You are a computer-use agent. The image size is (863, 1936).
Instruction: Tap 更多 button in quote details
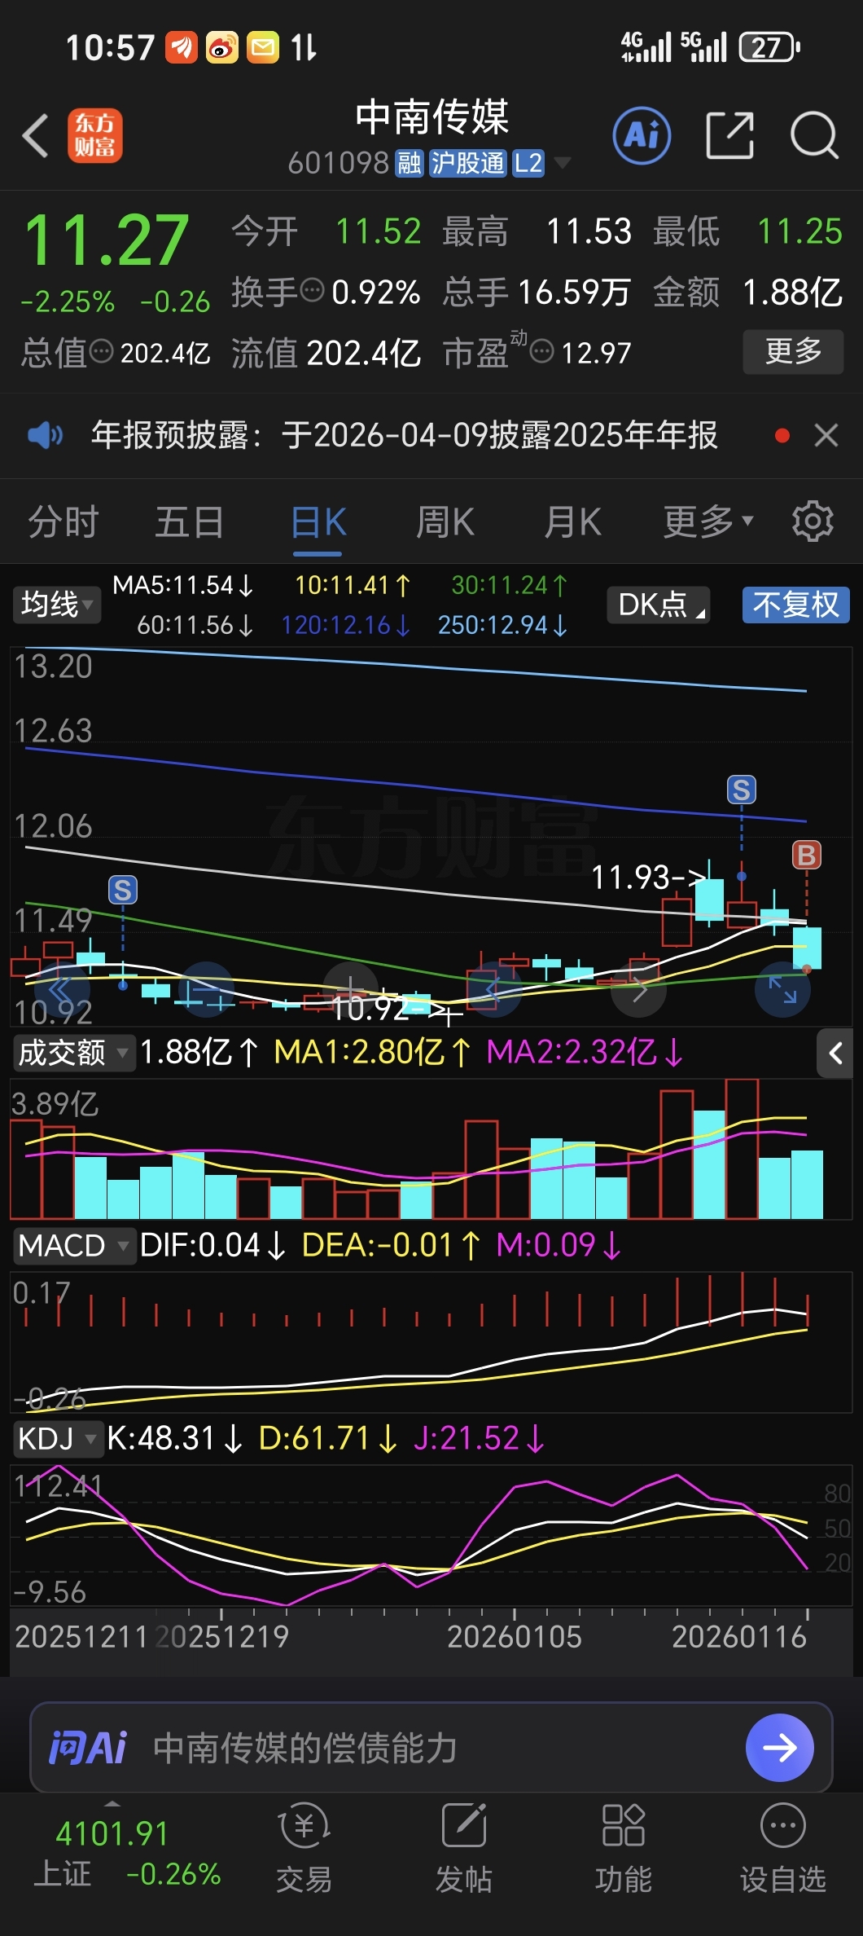[793, 351]
